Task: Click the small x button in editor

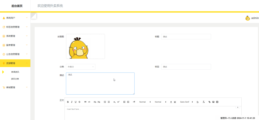Action: pos(237,107)
